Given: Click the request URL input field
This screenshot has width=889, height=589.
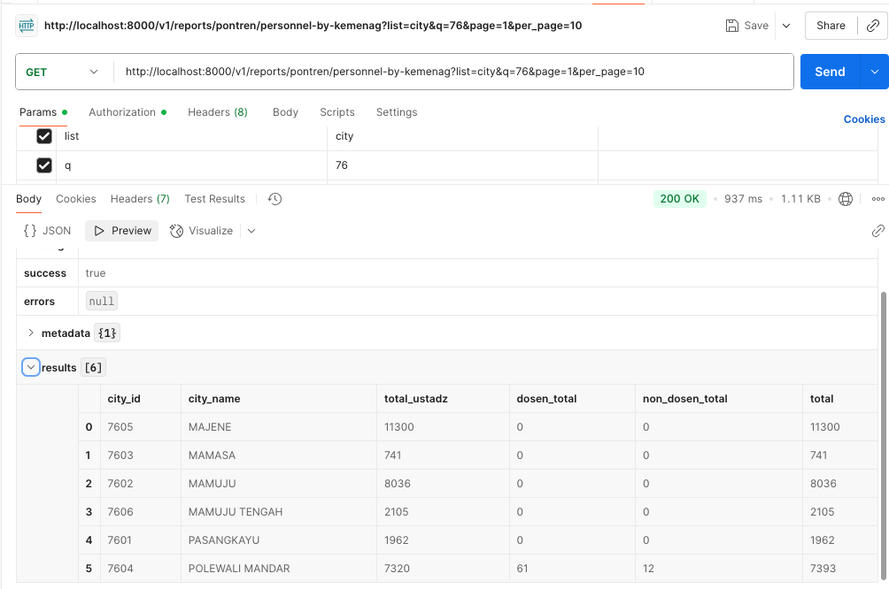Looking at the screenshot, I should 452,72.
